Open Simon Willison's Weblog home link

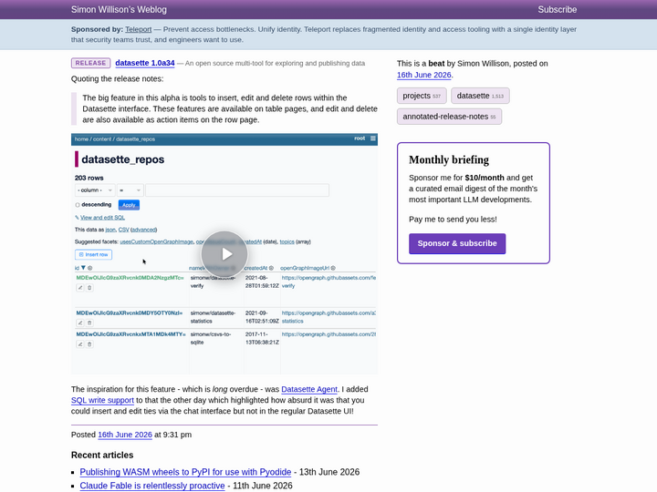119,10
